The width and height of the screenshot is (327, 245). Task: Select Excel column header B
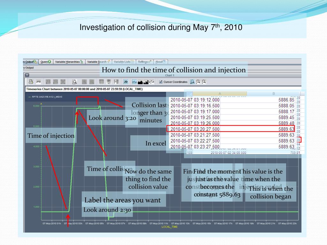pyautogui.click(x=273, y=93)
